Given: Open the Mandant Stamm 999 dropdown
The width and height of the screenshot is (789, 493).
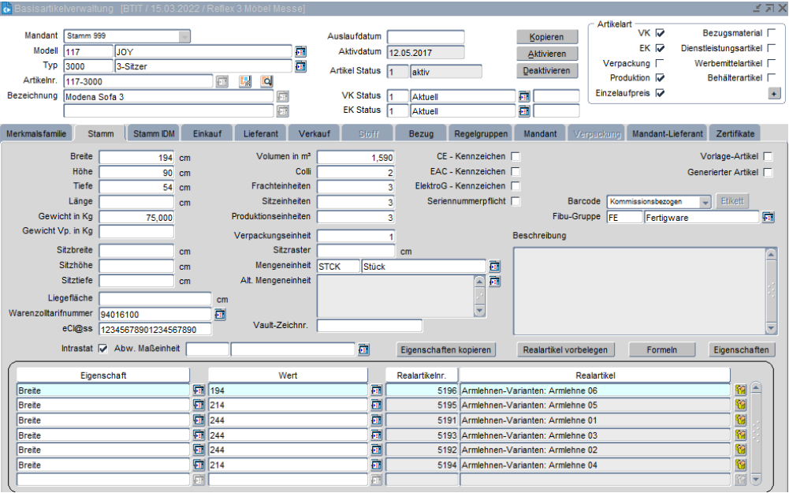Looking at the screenshot, I should (x=184, y=36).
